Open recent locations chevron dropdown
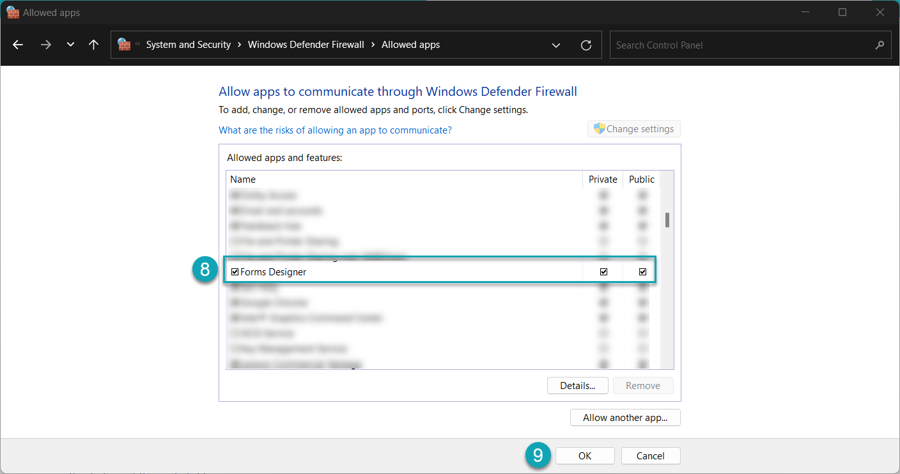 [x=70, y=45]
